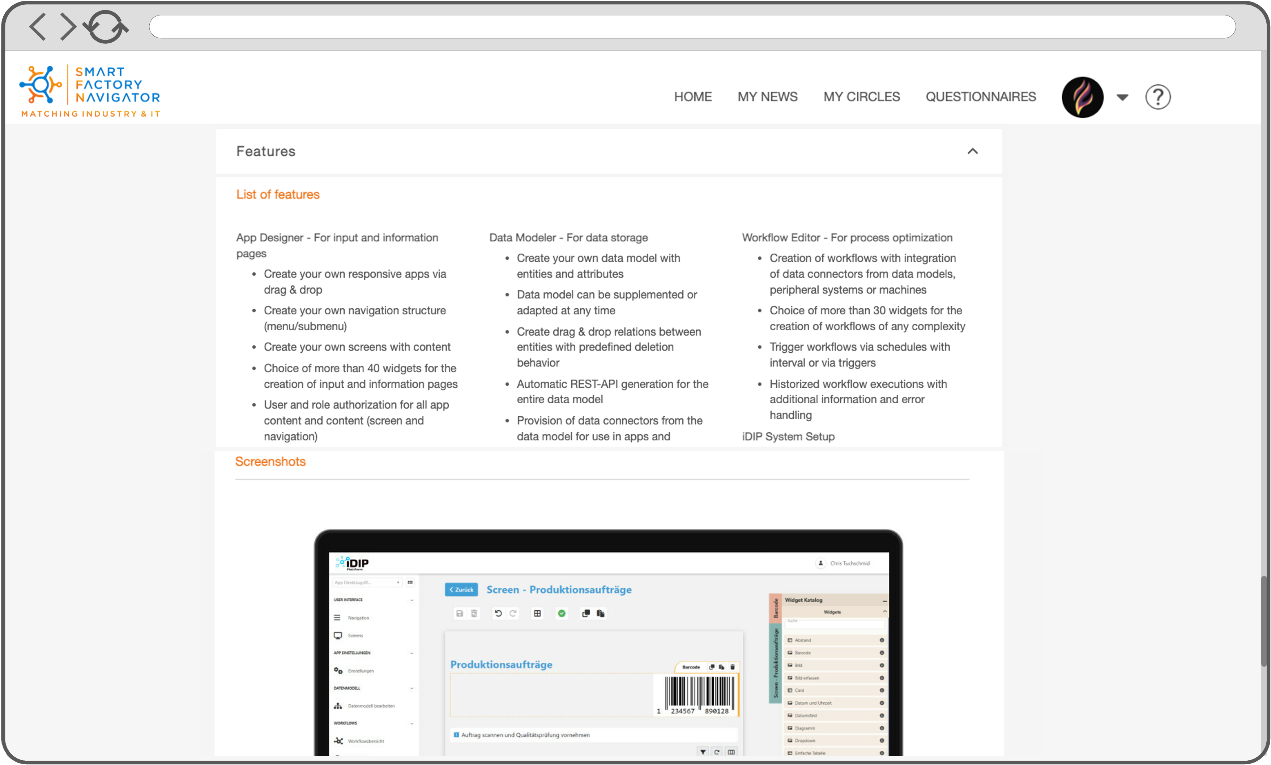
Task: Select 'Data Modeler - For data storage' text
Action: pos(568,238)
